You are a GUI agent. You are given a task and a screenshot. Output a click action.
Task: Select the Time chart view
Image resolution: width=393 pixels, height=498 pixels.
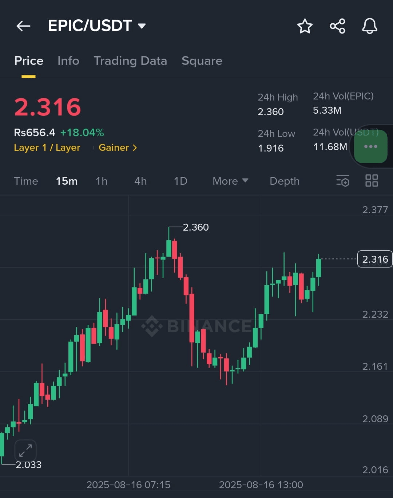click(26, 181)
